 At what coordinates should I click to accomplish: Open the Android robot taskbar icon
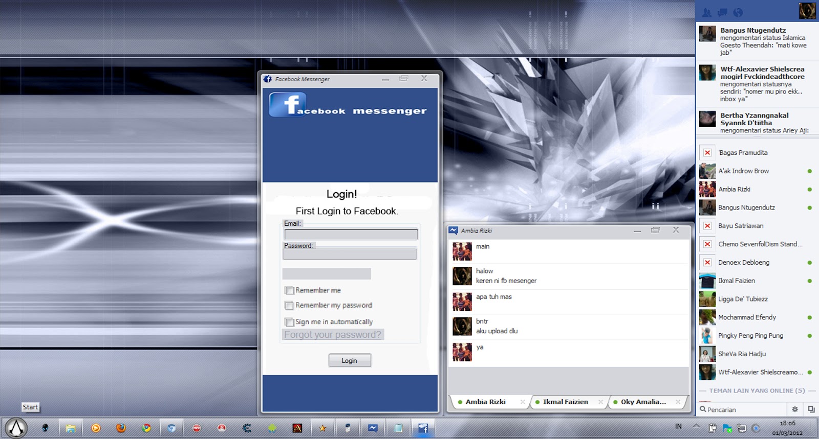pyautogui.click(x=272, y=428)
